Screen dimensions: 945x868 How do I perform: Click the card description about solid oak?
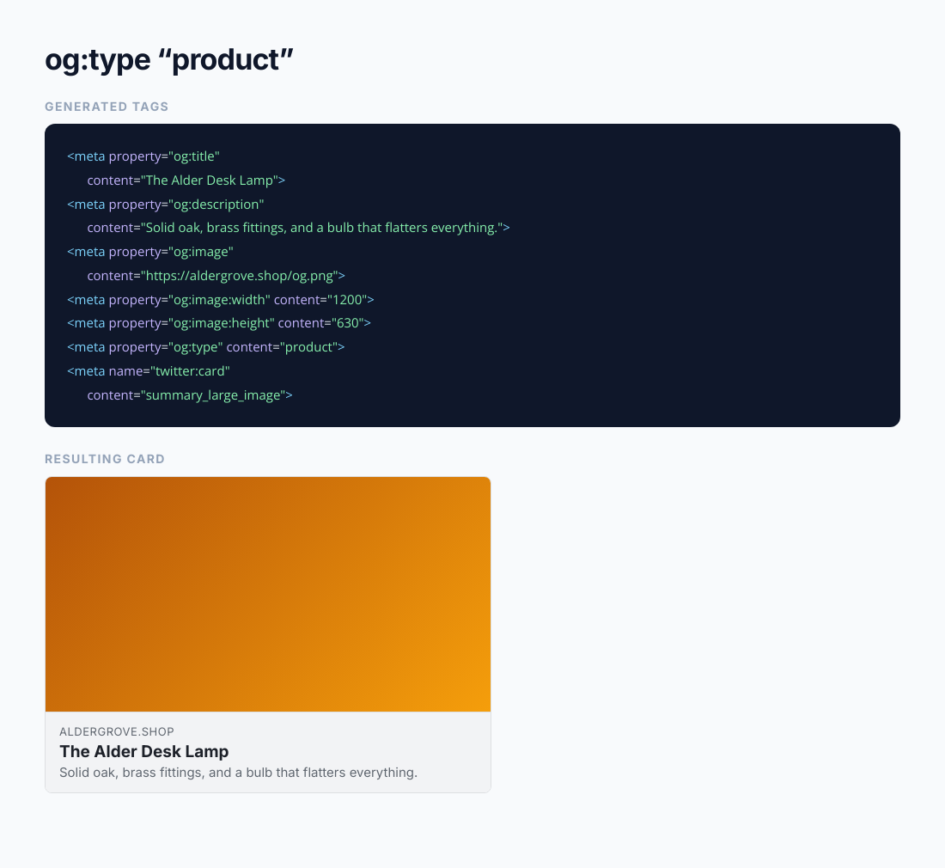click(238, 773)
